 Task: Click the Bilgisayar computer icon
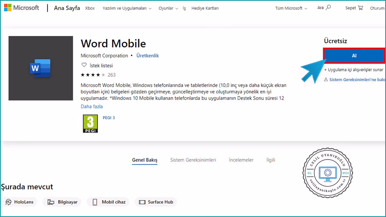pyautogui.click(x=51, y=202)
